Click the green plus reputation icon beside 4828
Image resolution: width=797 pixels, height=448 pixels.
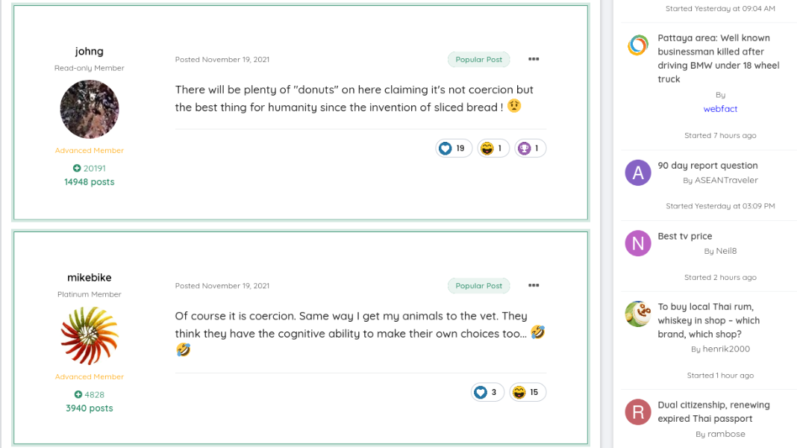click(x=78, y=394)
